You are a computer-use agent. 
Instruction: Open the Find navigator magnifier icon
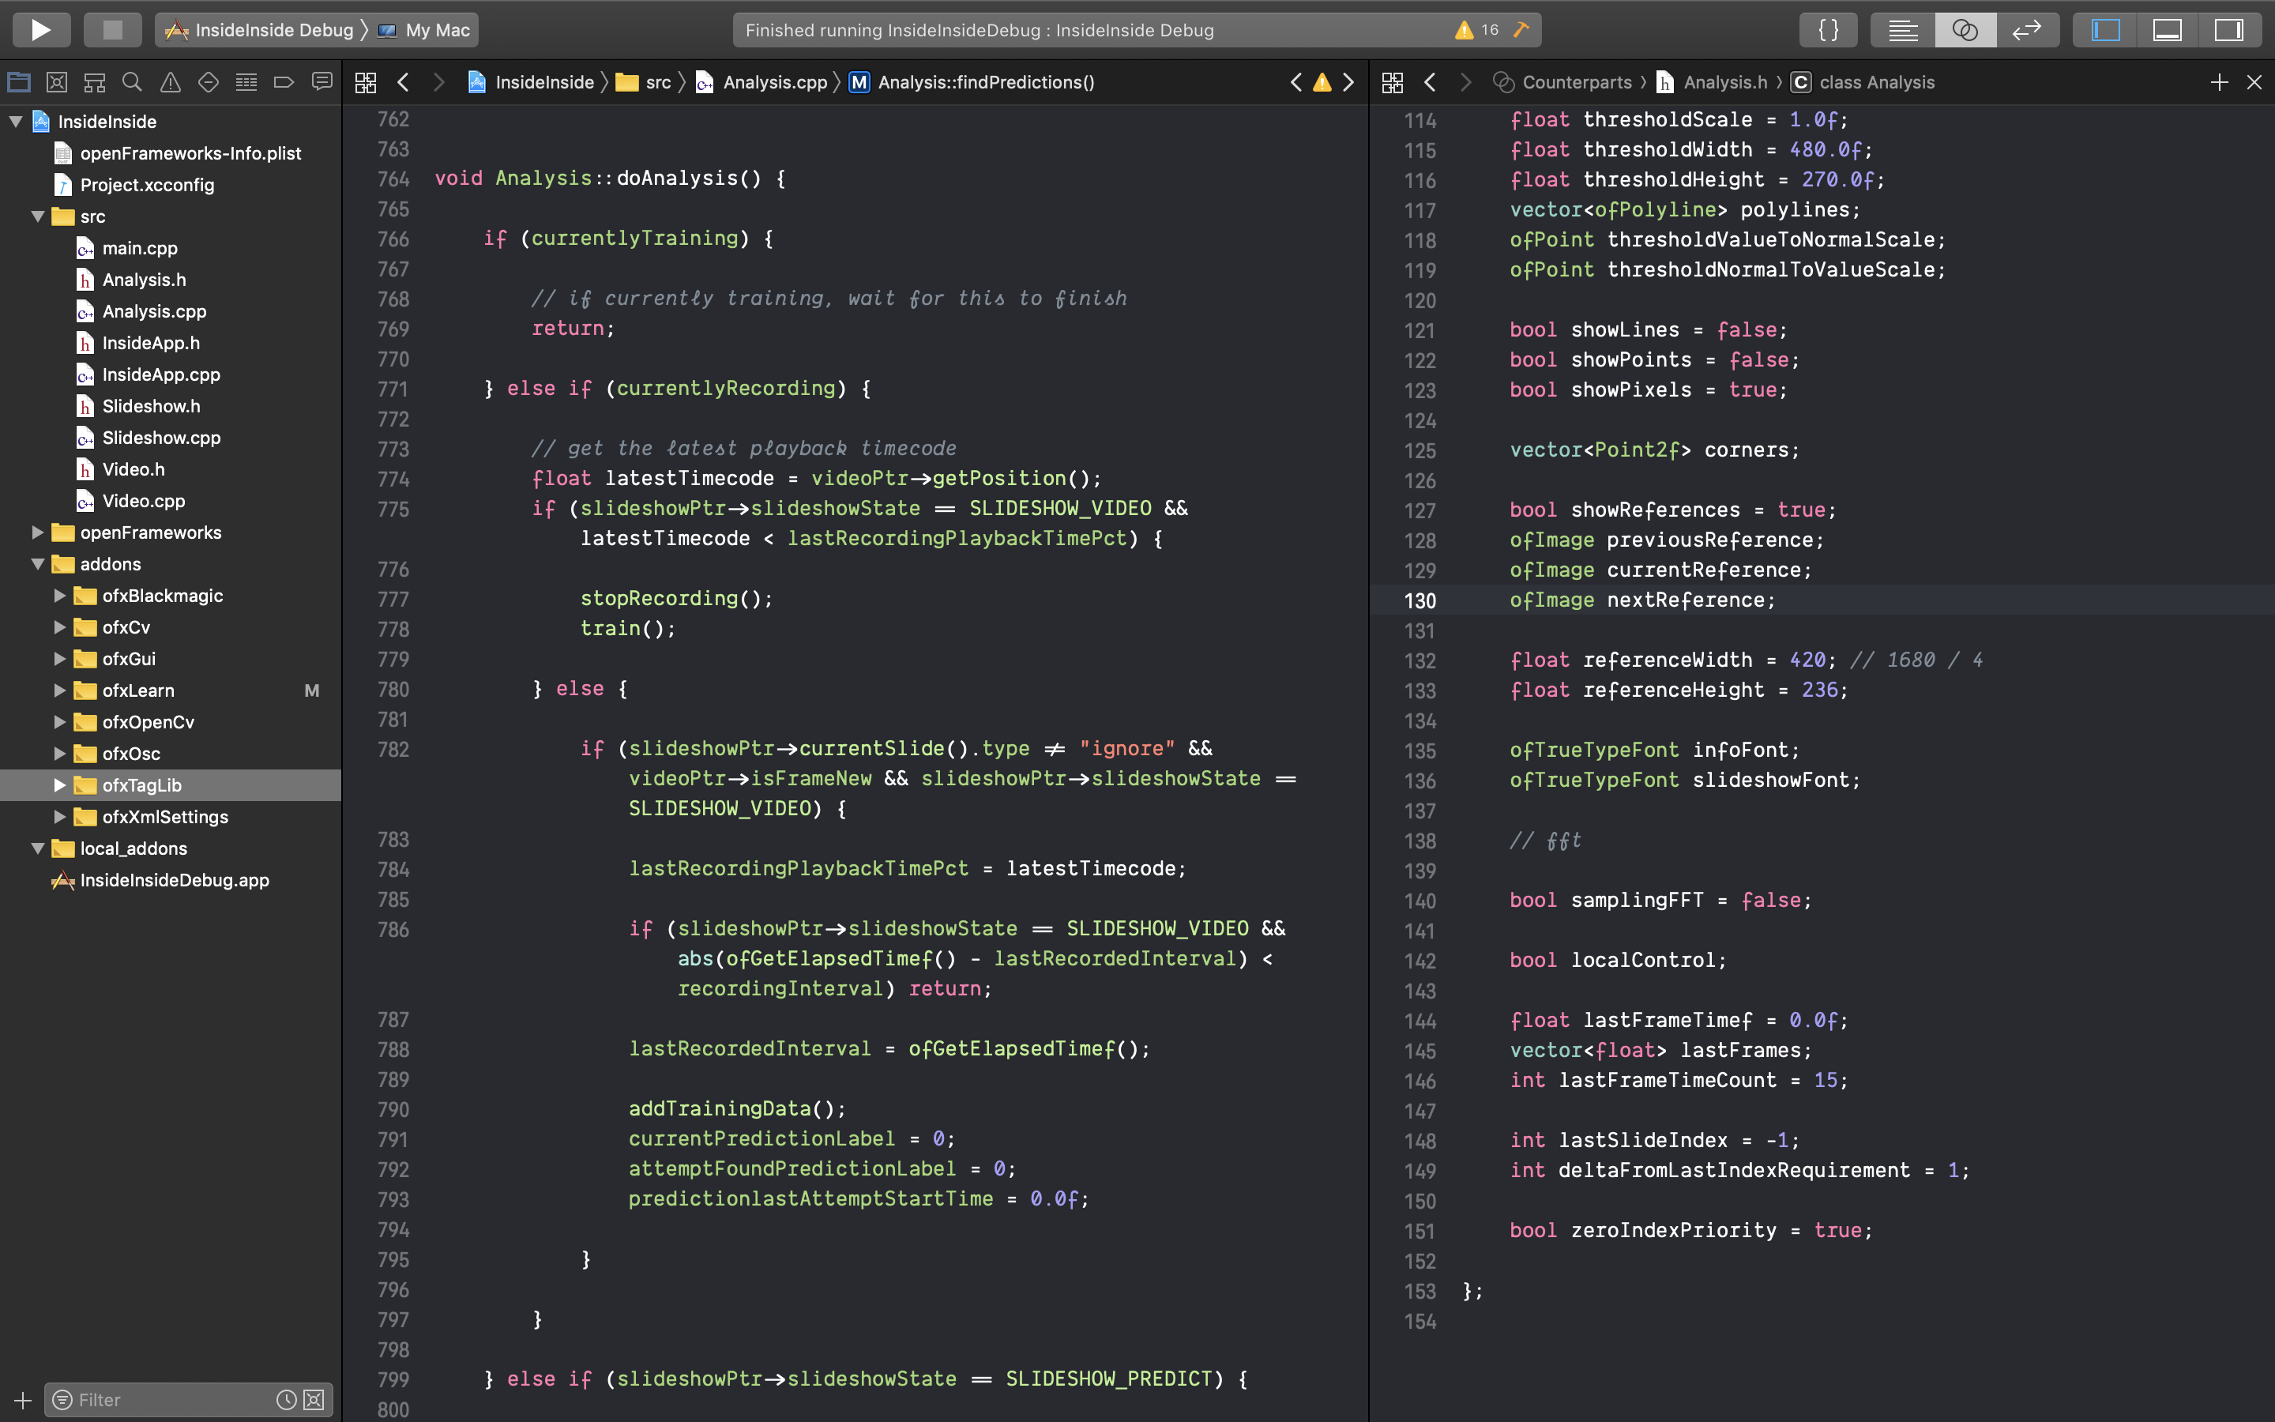[133, 83]
